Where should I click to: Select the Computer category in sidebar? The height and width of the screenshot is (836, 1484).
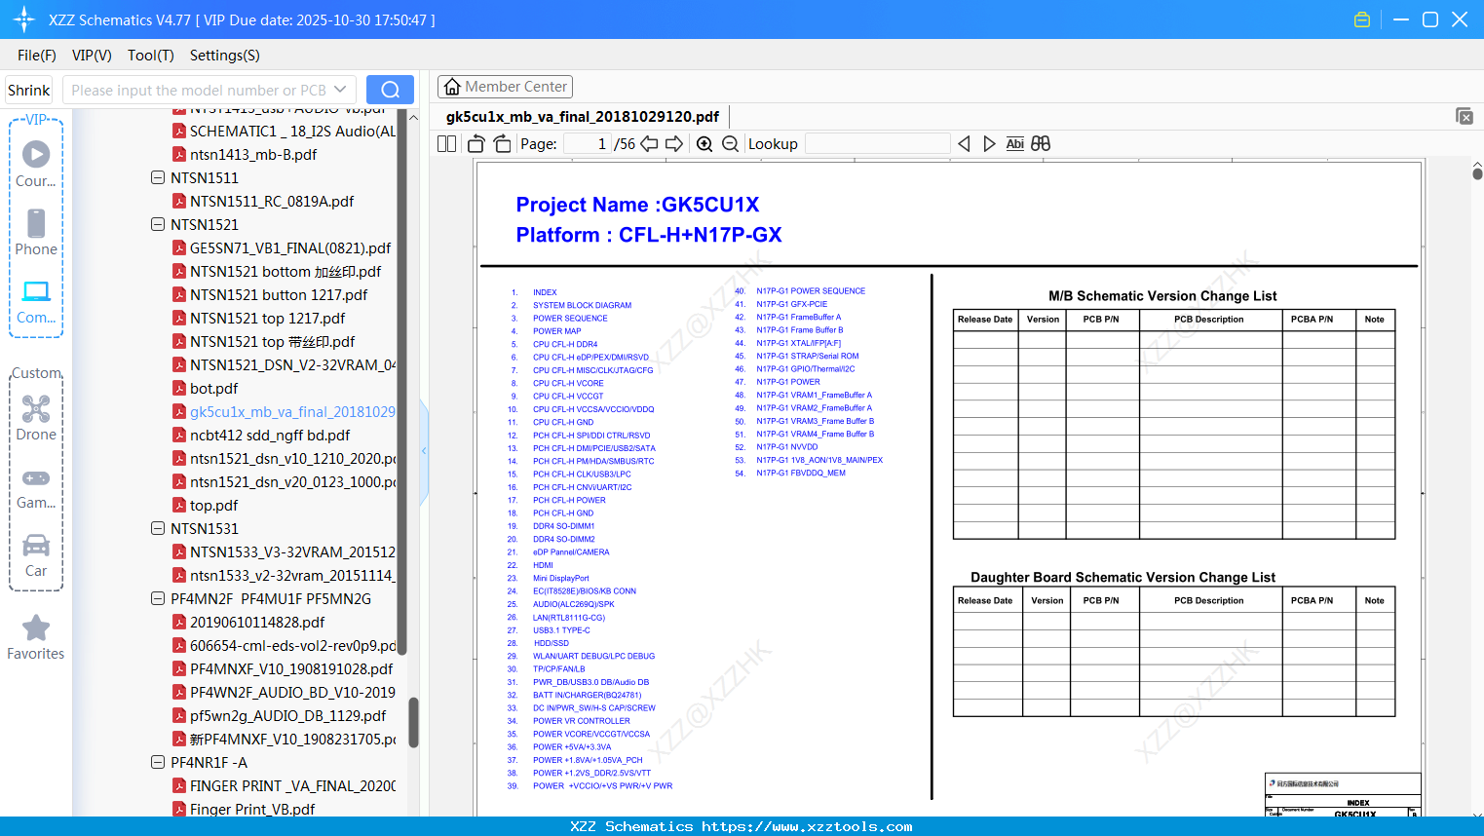pos(36,301)
